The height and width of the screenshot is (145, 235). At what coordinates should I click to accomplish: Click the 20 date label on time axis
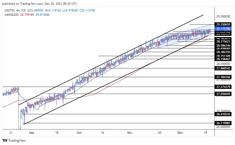[x=160, y=133]
